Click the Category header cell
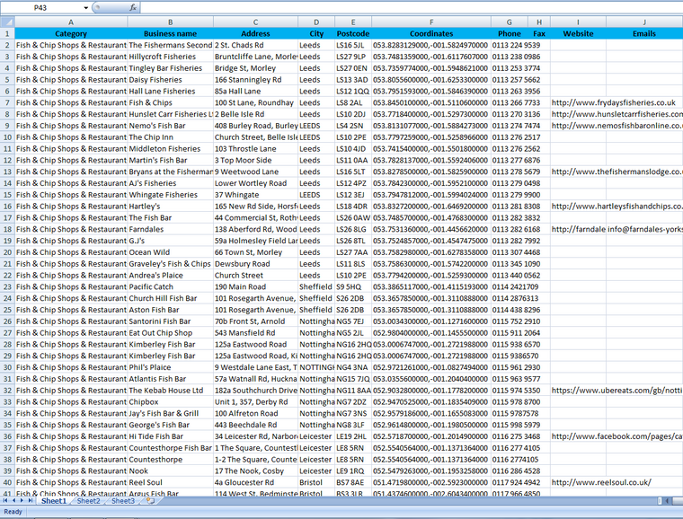683x519 pixels. click(x=71, y=33)
